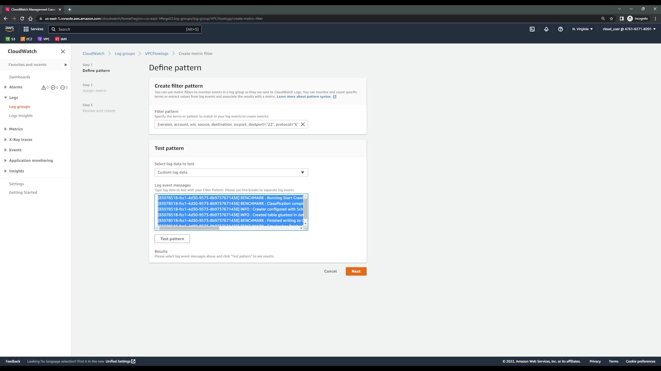Click the AWS logo home icon
Image resolution: width=661 pixels, height=371 pixels.
(x=10, y=29)
